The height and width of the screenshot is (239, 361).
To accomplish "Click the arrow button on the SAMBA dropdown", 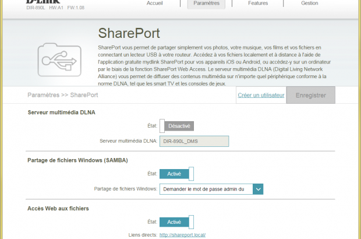I will point(258,189).
